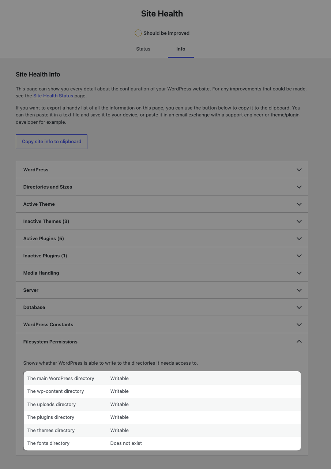This screenshot has width=331, height=469.
Task: Collapse the Filesystem Permissions section
Action: pyautogui.click(x=162, y=342)
